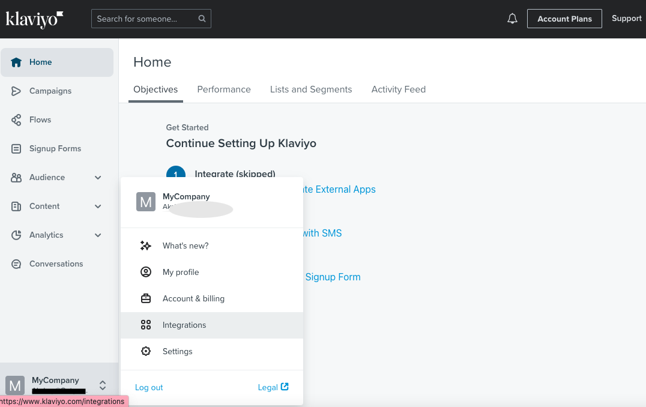The width and height of the screenshot is (646, 407).
Task: Click the MyCompany avatar in popup header
Action: [146, 202]
